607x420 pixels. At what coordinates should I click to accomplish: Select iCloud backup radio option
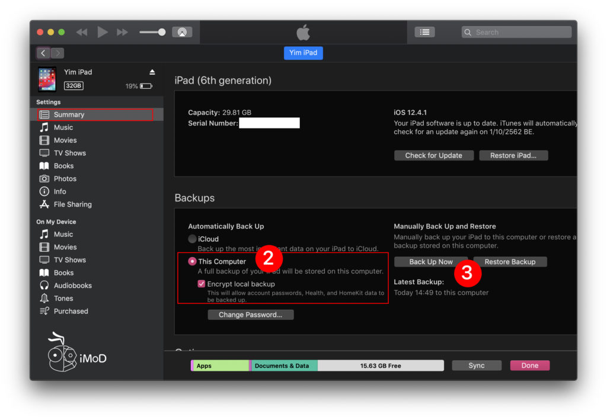(193, 239)
